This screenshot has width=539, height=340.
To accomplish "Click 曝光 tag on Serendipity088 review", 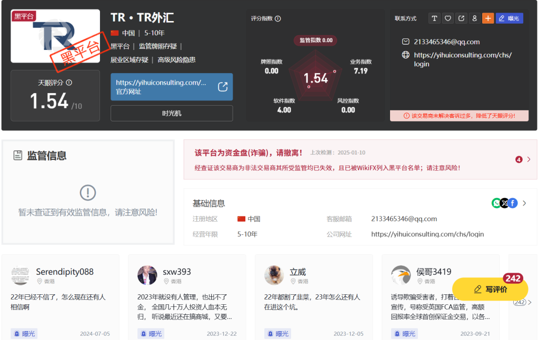I will (24, 334).
